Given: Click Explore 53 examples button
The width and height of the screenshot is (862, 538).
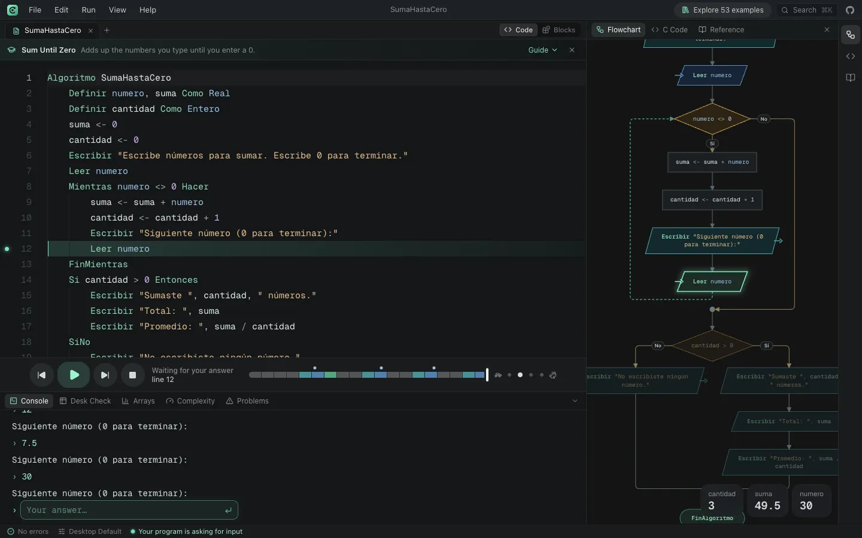Looking at the screenshot, I should (x=723, y=10).
